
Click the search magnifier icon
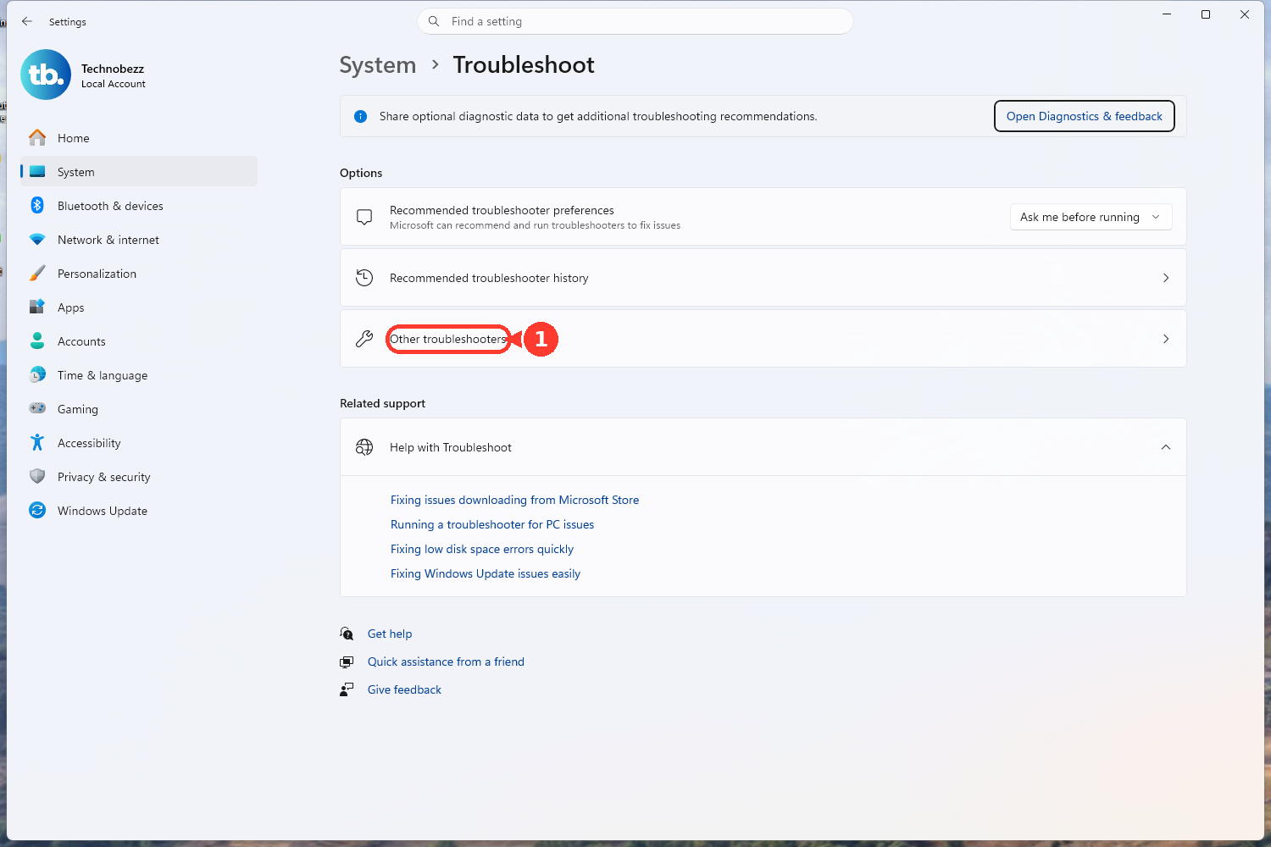click(x=434, y=21)
